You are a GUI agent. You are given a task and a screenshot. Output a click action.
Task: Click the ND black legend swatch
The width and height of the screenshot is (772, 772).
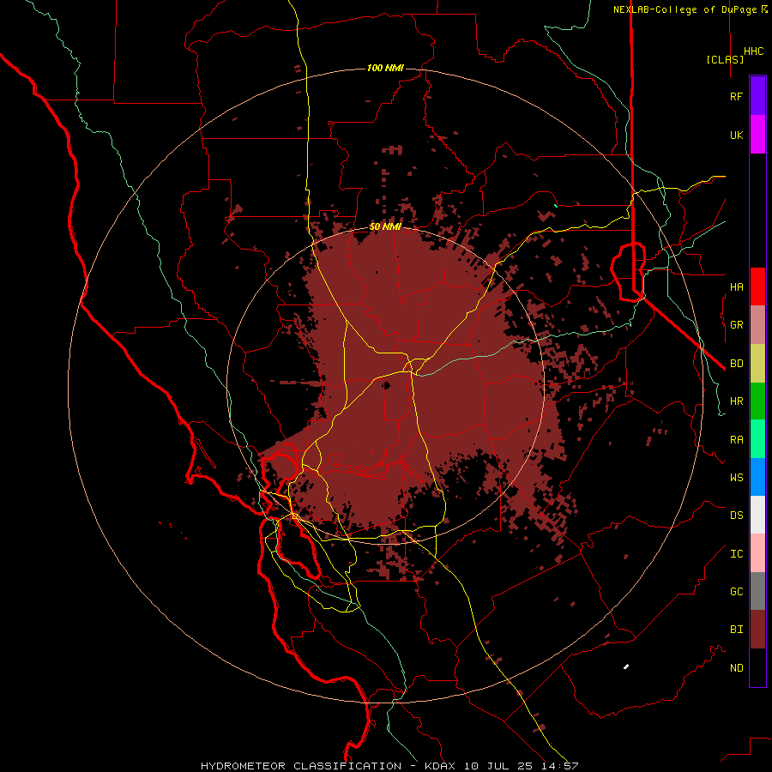(757, 667)
